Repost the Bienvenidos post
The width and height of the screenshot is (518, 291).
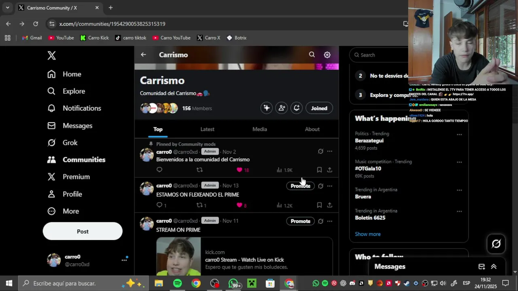point(200,170)
